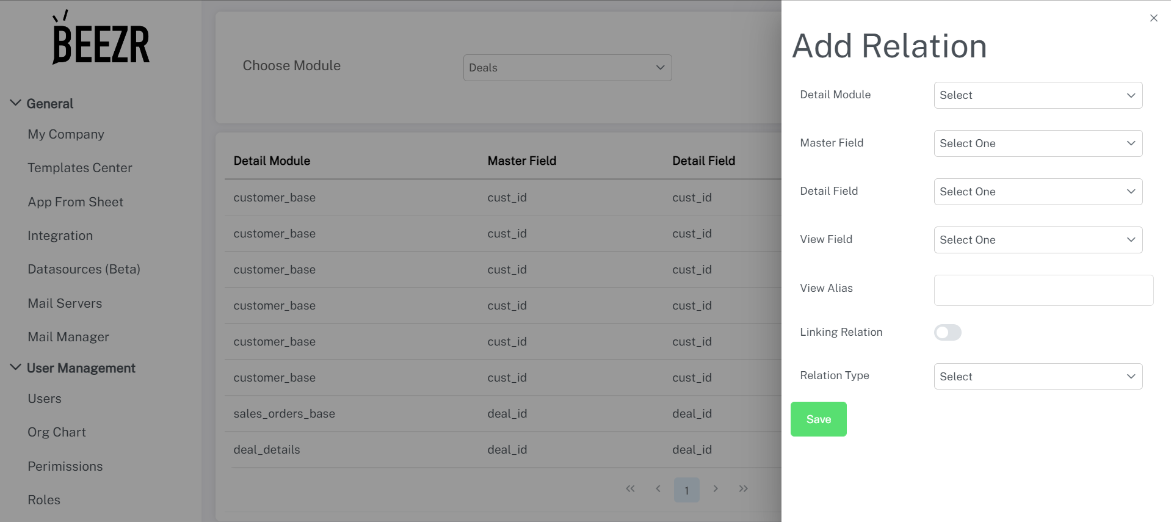The width and height of the screenshot is (1171, 522).
Task: Go to first page of pagination
Action: (630, 488)
